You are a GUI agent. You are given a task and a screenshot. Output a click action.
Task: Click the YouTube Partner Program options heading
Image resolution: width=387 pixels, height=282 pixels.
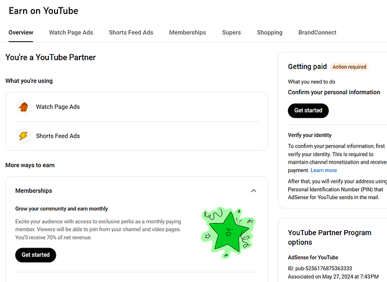330,237
